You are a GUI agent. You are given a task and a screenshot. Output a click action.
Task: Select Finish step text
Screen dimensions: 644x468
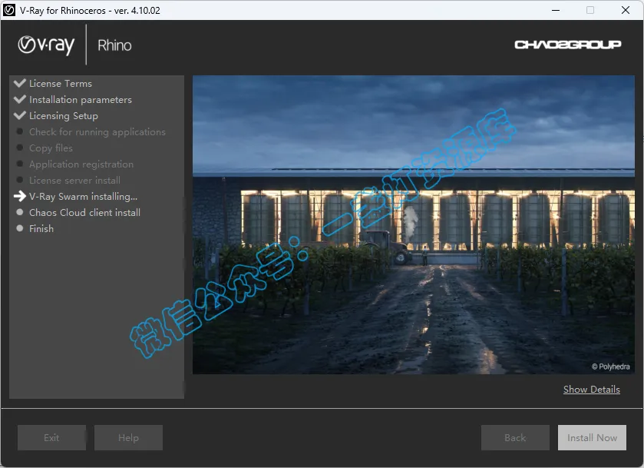click(x=41, y=229)
